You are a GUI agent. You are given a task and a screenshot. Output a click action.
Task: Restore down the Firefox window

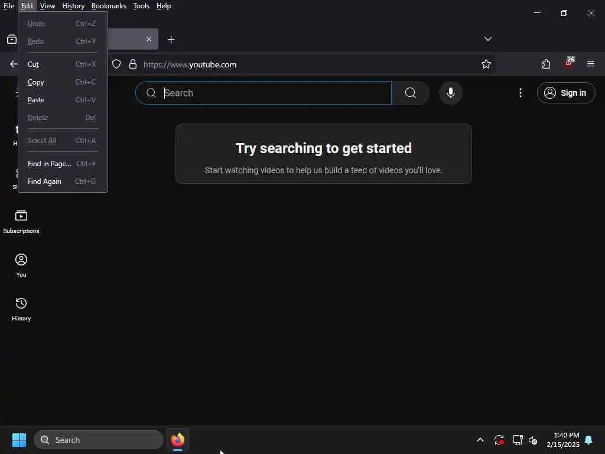coord(564,13)
